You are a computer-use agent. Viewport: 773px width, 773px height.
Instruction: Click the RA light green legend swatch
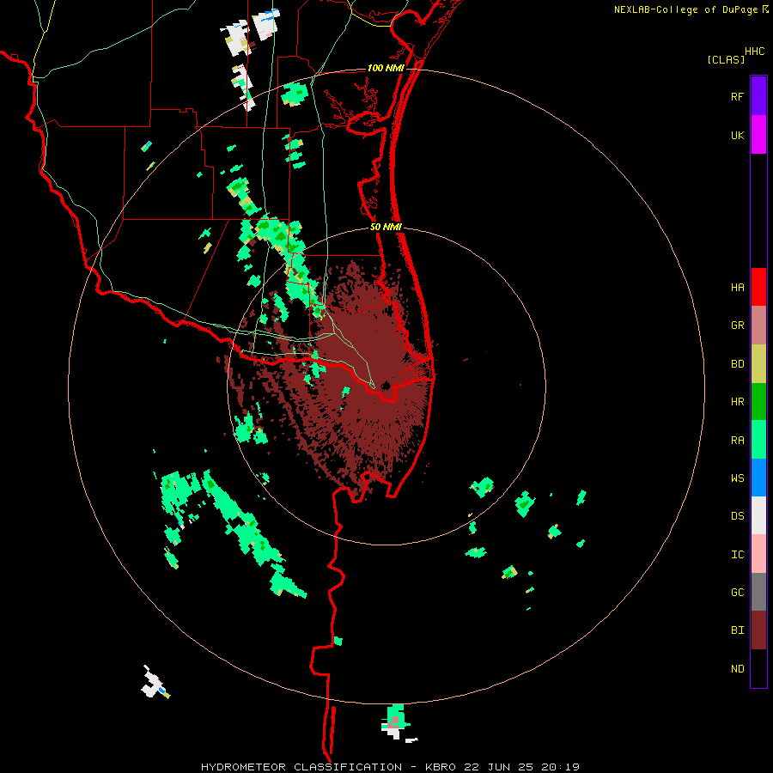click(758, 440)
